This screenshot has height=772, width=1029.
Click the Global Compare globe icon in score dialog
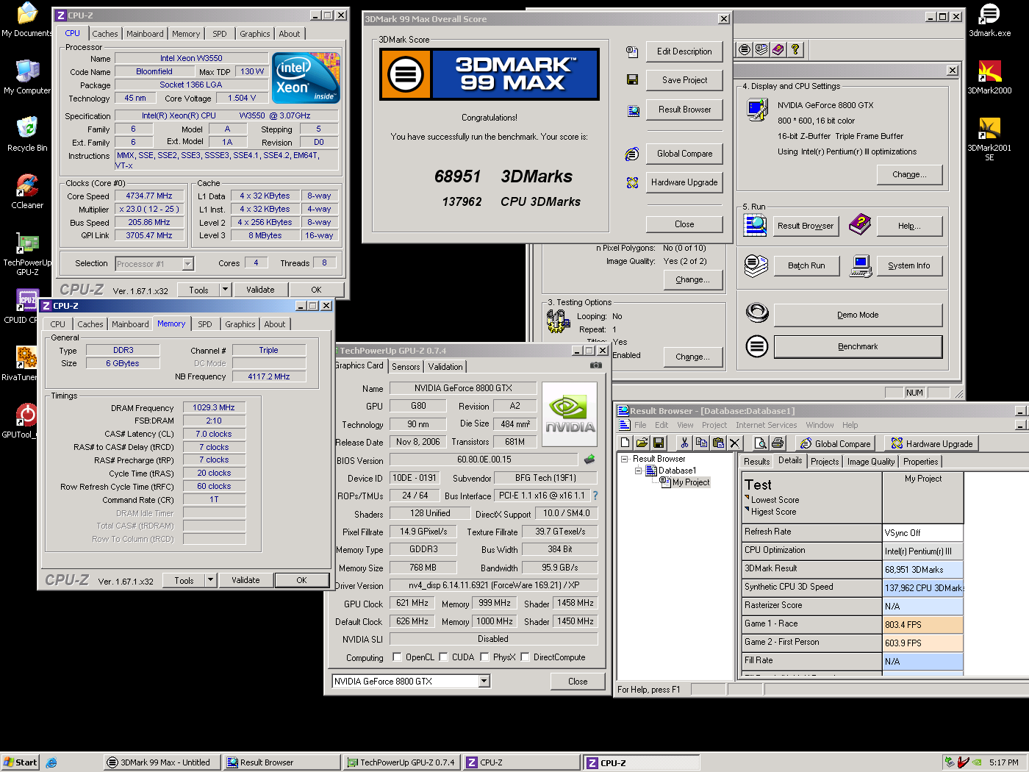(x=632, y=154)
